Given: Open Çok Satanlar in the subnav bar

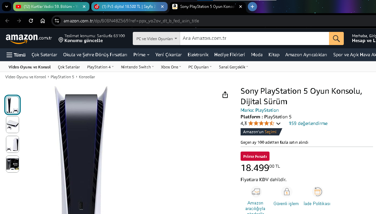Looking at the screenshot, I should (69, 67).
